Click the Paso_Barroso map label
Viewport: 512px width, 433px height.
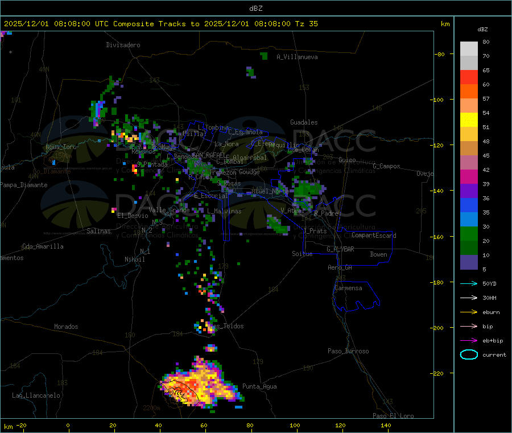(x=348, y=351)
